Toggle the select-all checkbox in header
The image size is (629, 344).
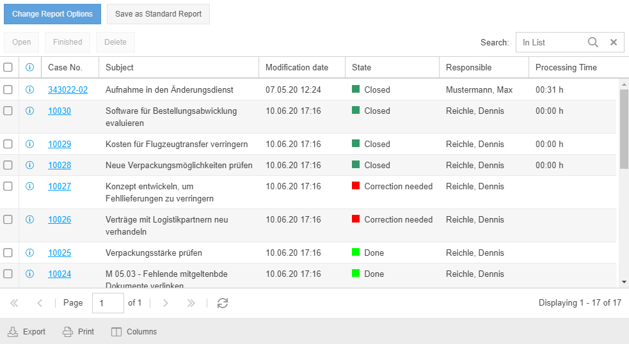click(x=8, y=67)
